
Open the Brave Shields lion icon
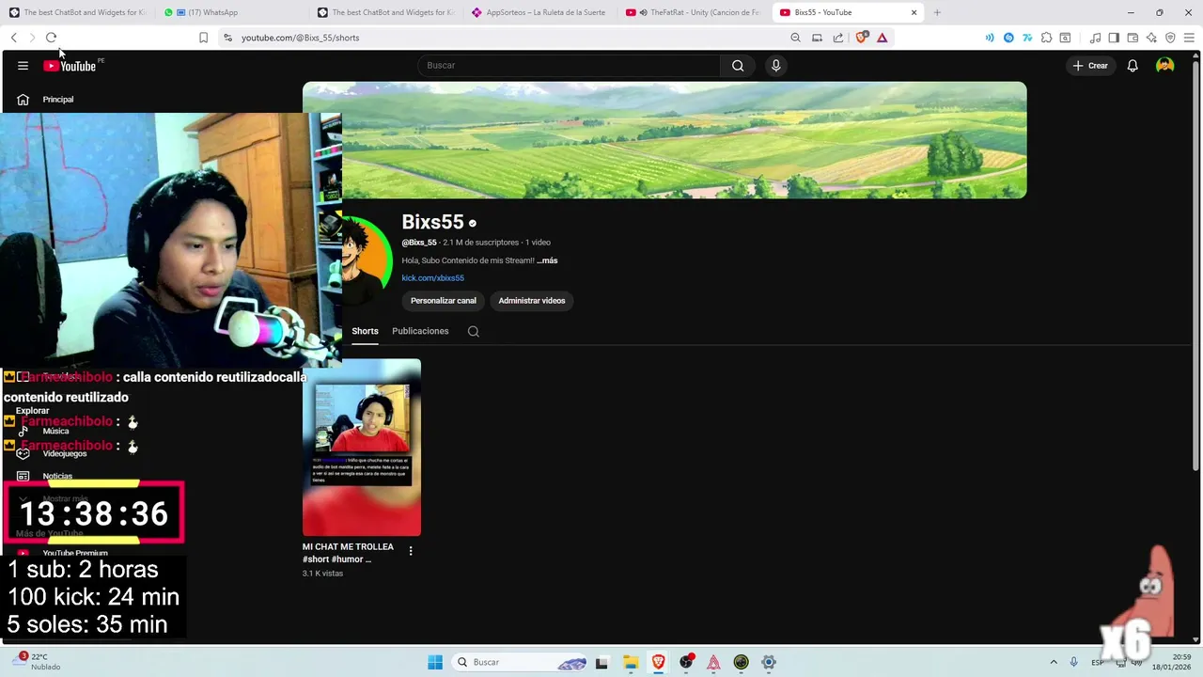(x=861, y=38)
